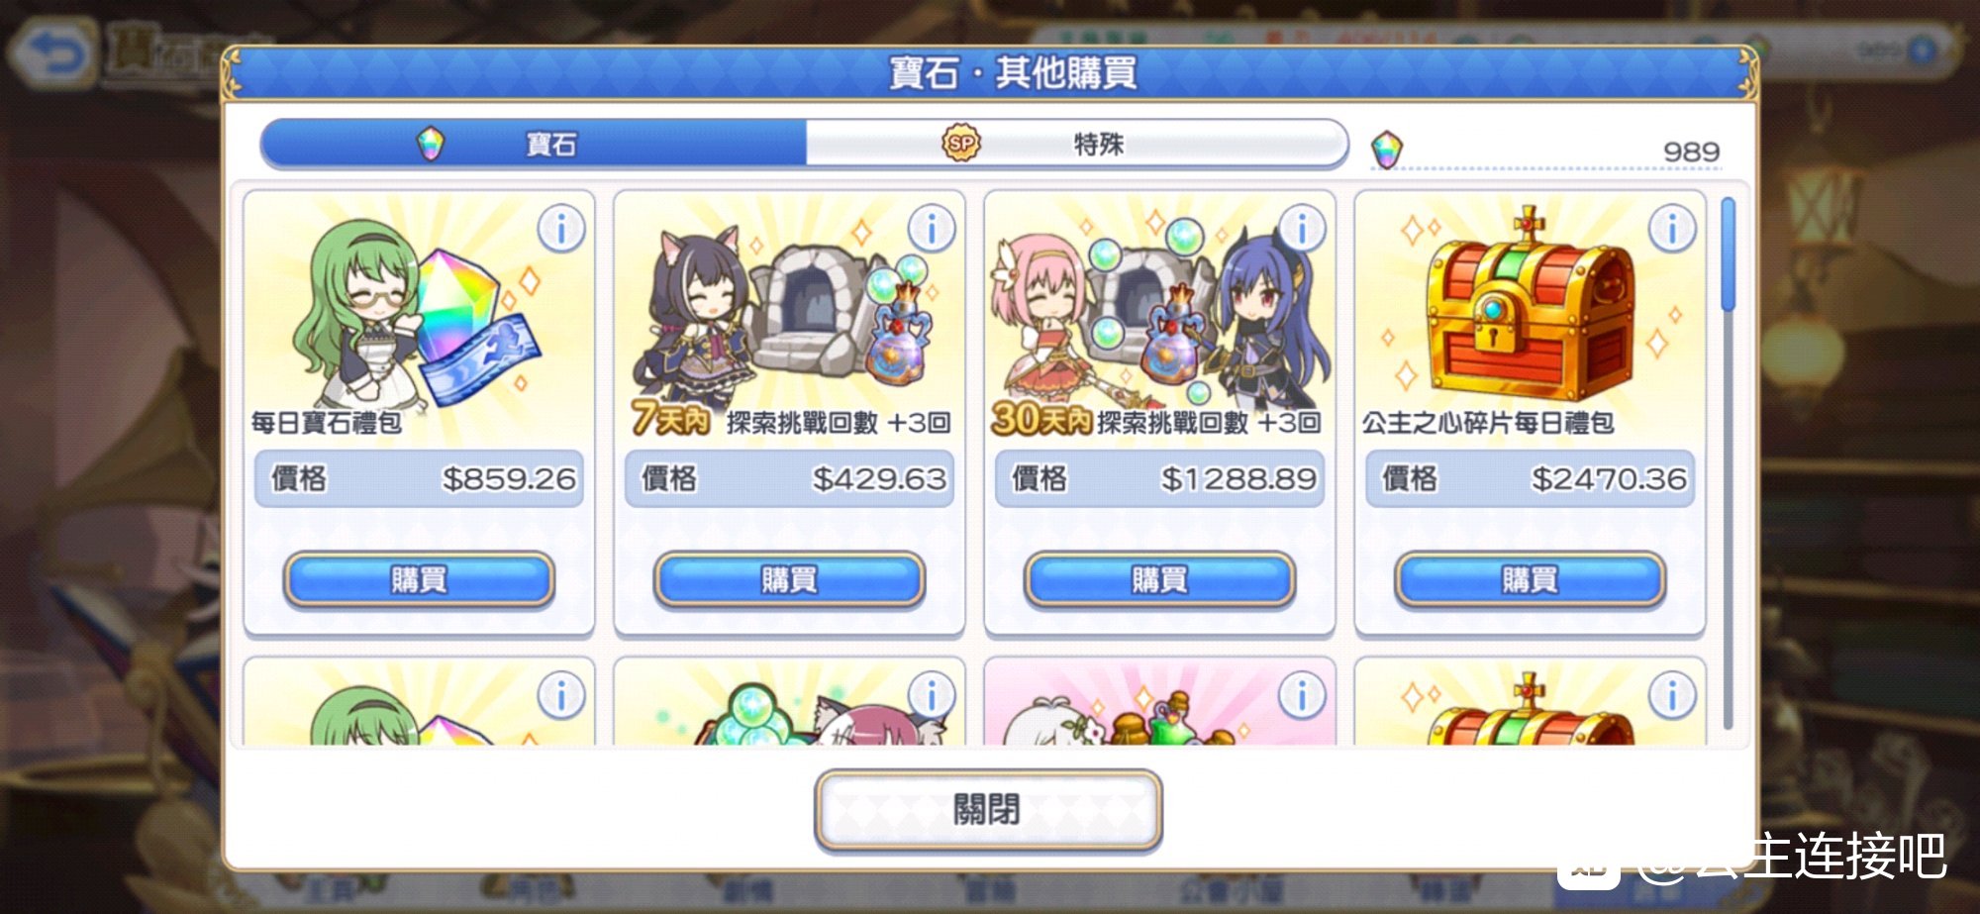Open info icon for 30天內 探索挑戰回數 pack

pos(1302,230)
